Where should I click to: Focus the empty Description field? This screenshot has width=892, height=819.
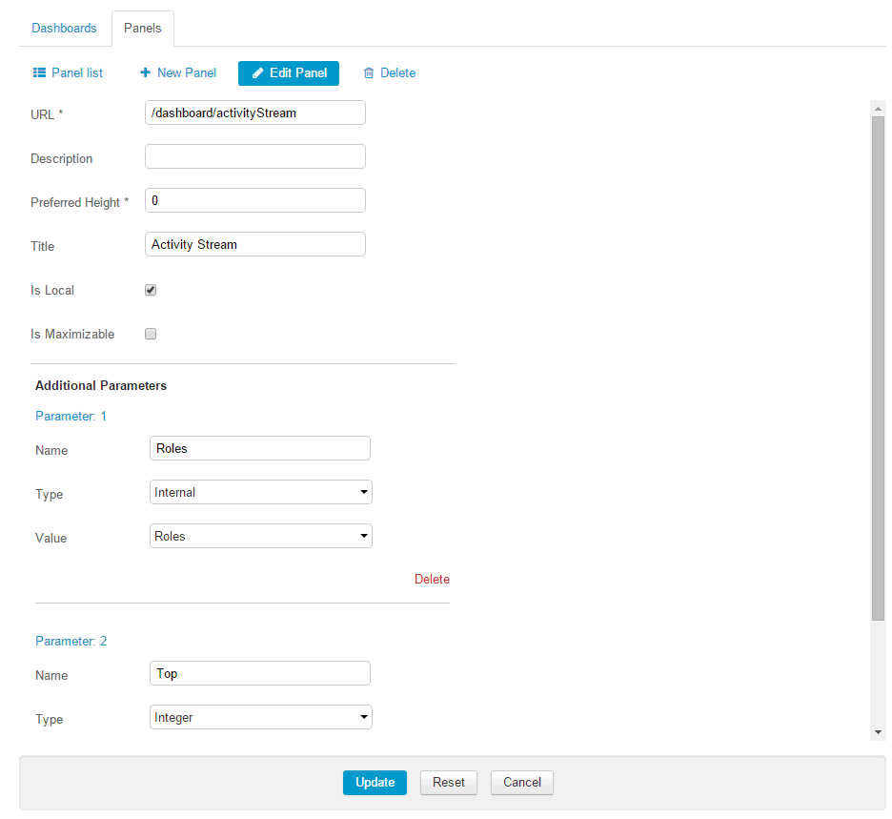coord(254,156)
